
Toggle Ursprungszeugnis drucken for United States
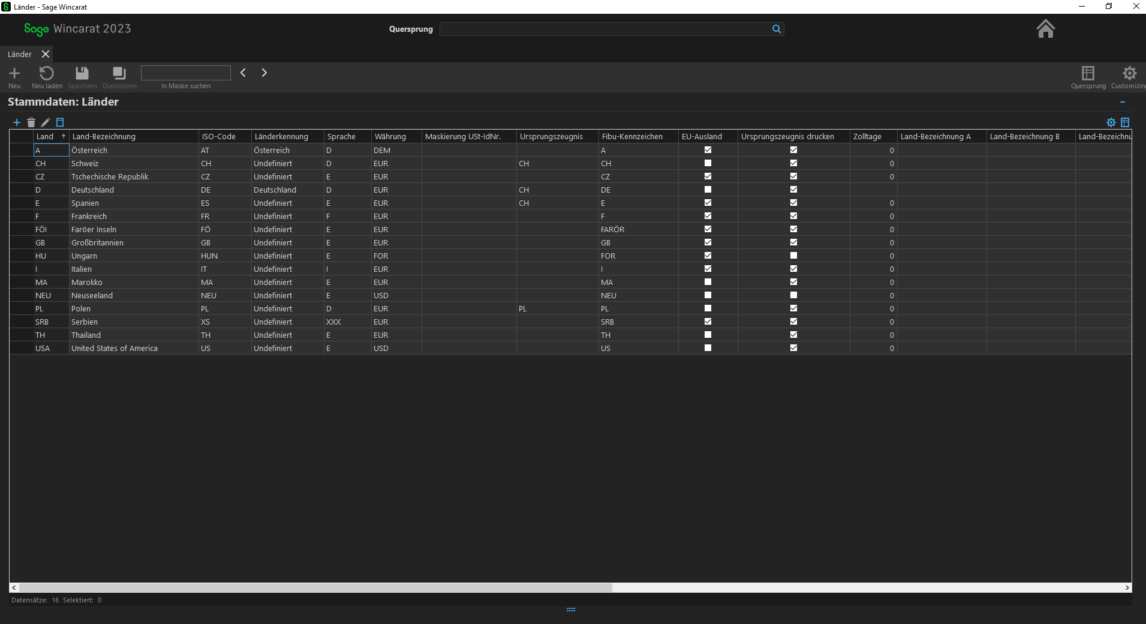tap(793, 348)
